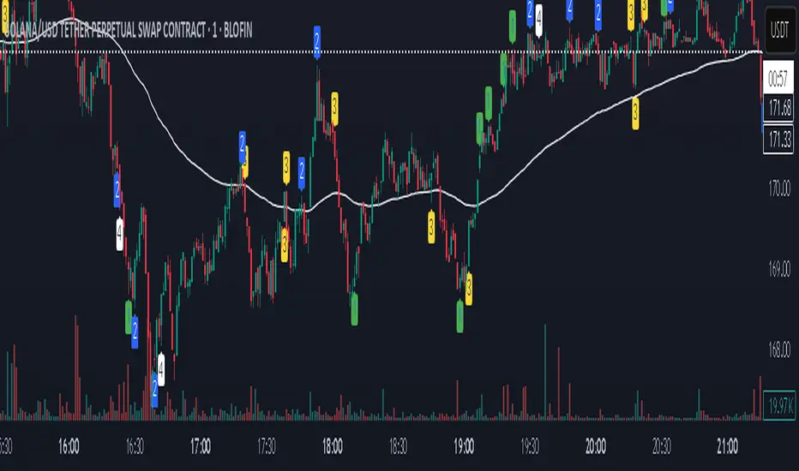This screenshot has height=471, width=799.
Task: Select white 4 marker near the top by 19:30
Action: pyautogui.click(x=538, y=21)
